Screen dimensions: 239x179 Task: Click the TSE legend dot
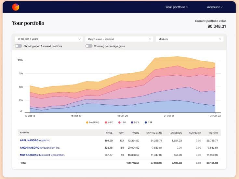[x=146, y=123]
